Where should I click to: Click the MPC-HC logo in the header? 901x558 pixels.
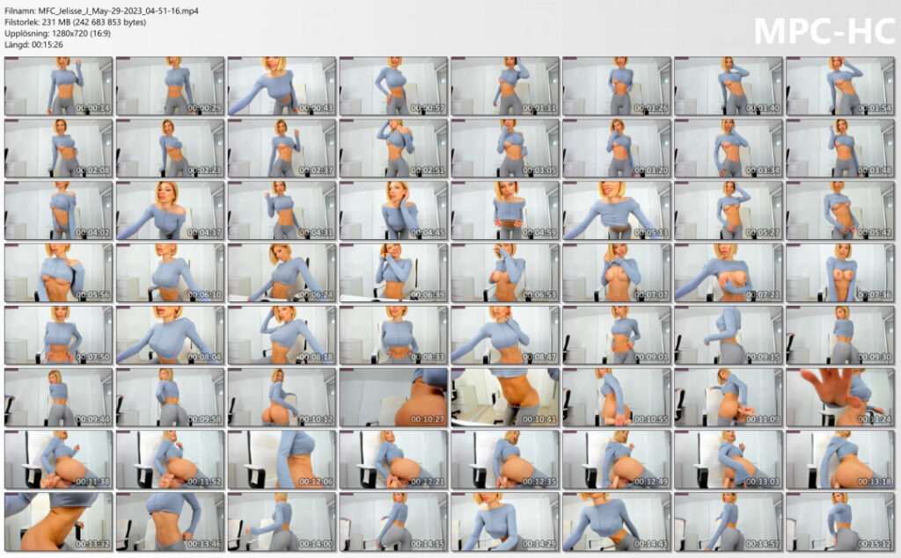[x=823, y=30]
